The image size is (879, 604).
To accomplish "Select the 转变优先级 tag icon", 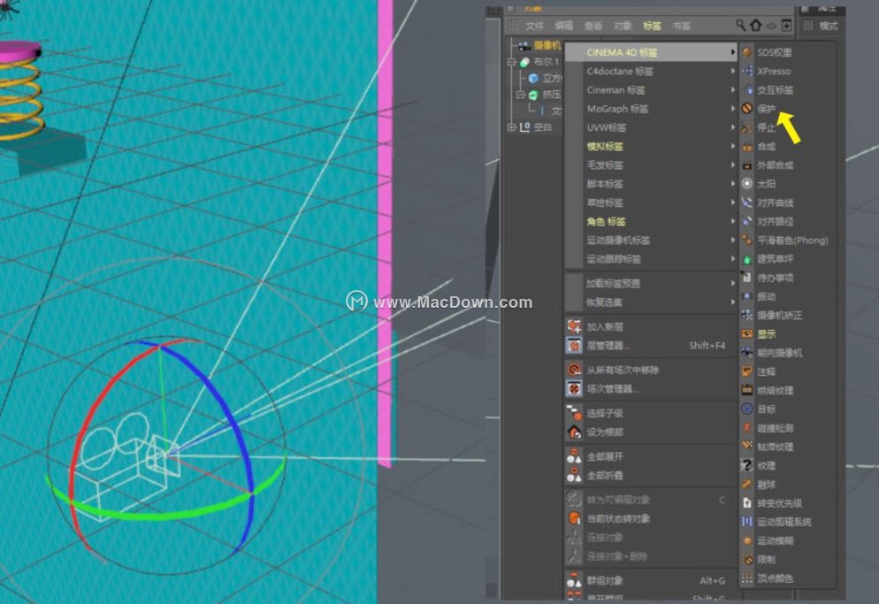I will tap(746, 503).
